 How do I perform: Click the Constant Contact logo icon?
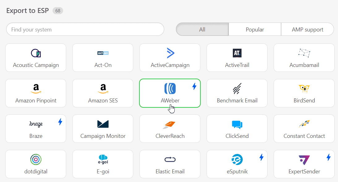pos(304,124)
